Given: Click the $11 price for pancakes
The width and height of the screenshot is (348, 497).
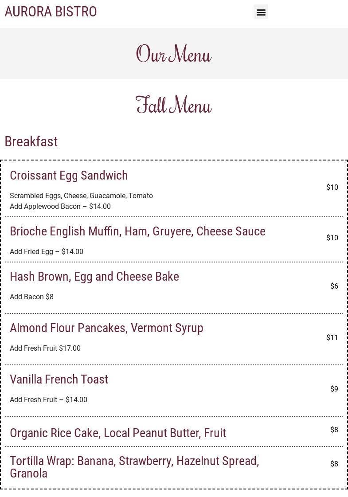Looking at the screenshot, I should 332,337.
